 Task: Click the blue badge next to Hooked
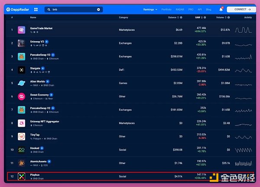point(42,148)
